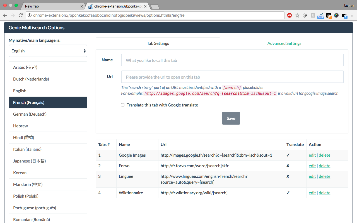
Task: Select Mandarin from the language list
Action: (48, 185)
